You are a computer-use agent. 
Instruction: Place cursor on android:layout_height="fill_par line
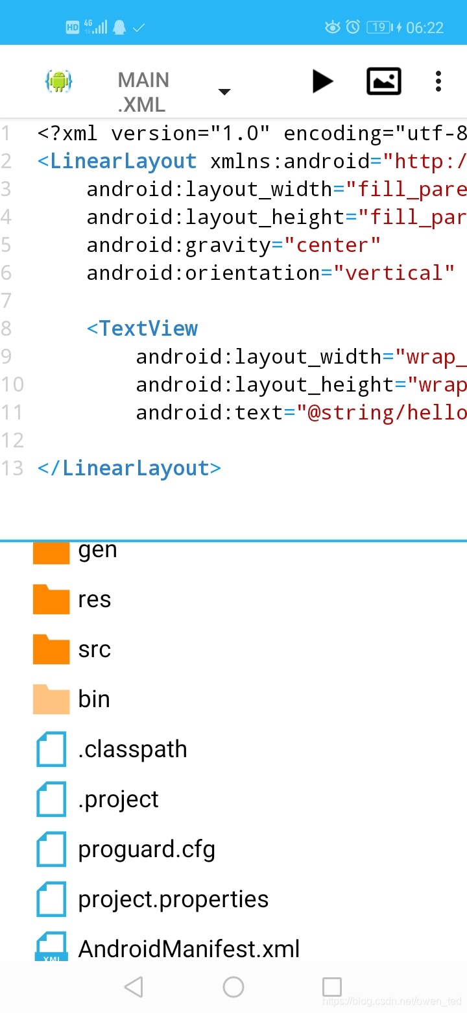276,217
